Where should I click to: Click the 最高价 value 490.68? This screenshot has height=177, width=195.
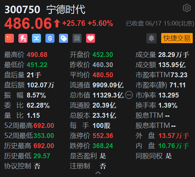37,55
